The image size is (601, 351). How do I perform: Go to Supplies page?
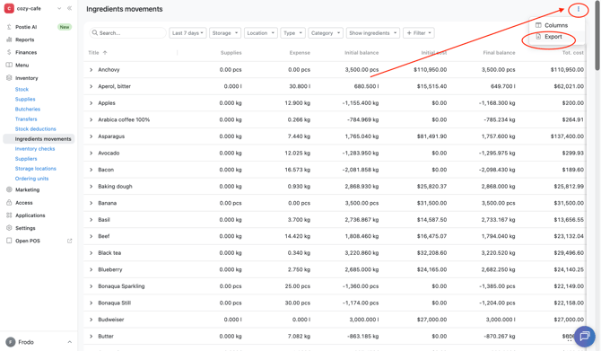coord(25,99)
